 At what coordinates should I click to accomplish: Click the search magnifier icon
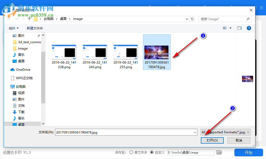248,19
